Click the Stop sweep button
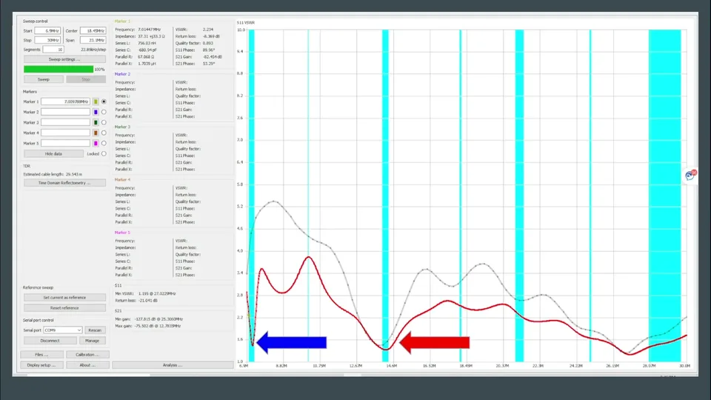This screenshot has width=711, height=400. pyautogui.click(x=86, y=79)
